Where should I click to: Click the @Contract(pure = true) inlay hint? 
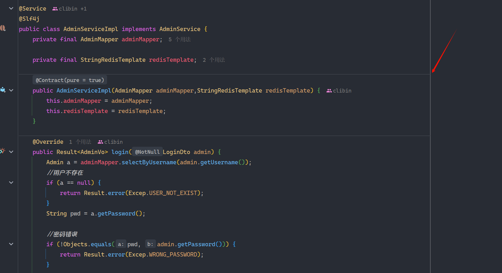coord(70,80)
